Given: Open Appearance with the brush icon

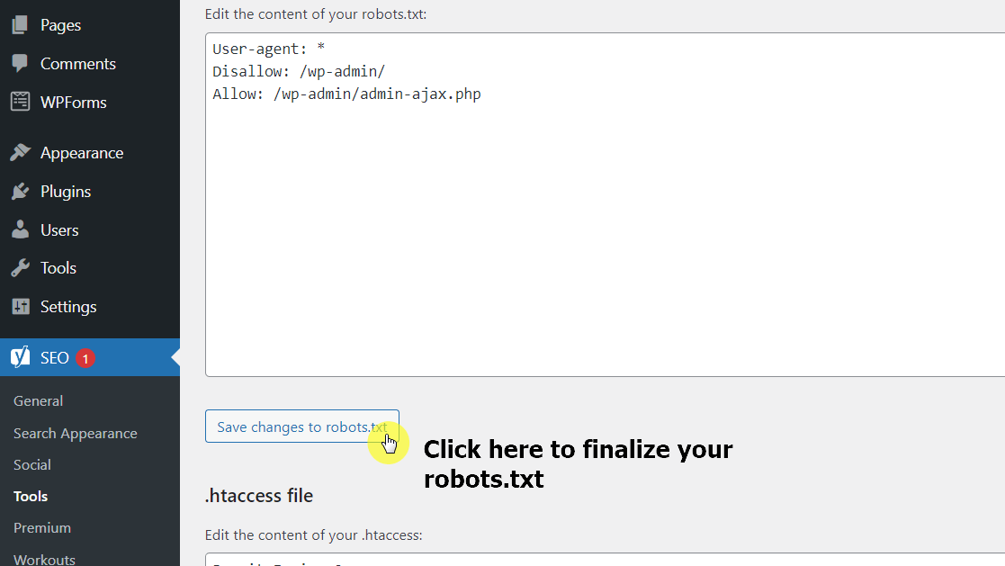Looking at the screenshot, I should pyautogui.click(x=18, y=152).
